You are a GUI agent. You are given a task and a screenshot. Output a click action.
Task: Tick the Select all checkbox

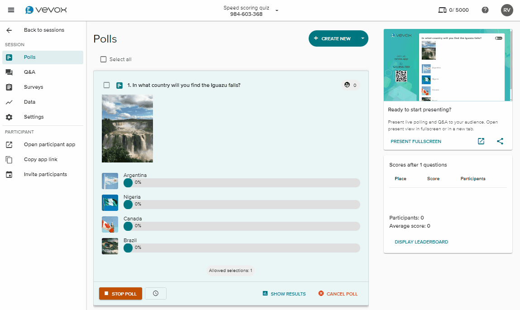[104, 59]
